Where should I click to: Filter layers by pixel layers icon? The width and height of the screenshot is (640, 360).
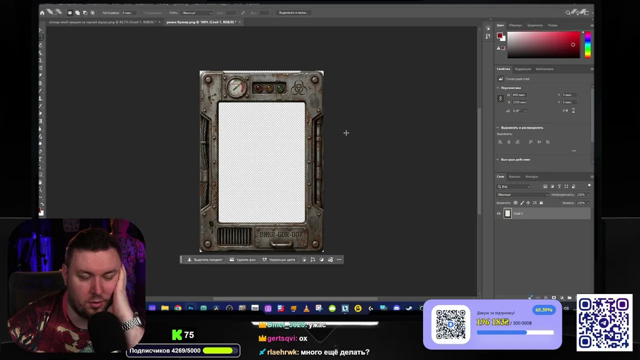tap(545, 186)
